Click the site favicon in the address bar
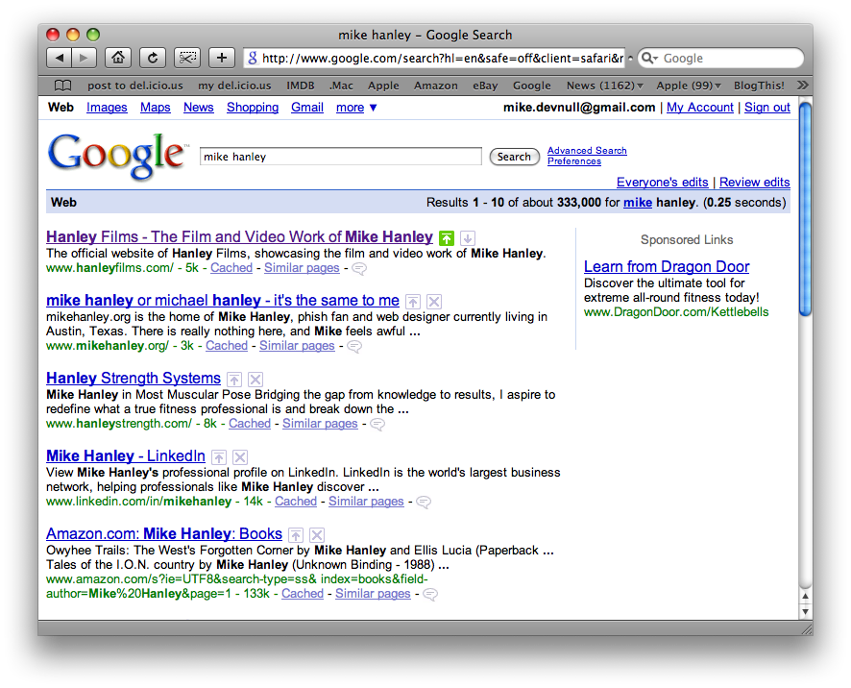This screenshot has height=688, width=851. pos(253,58)
